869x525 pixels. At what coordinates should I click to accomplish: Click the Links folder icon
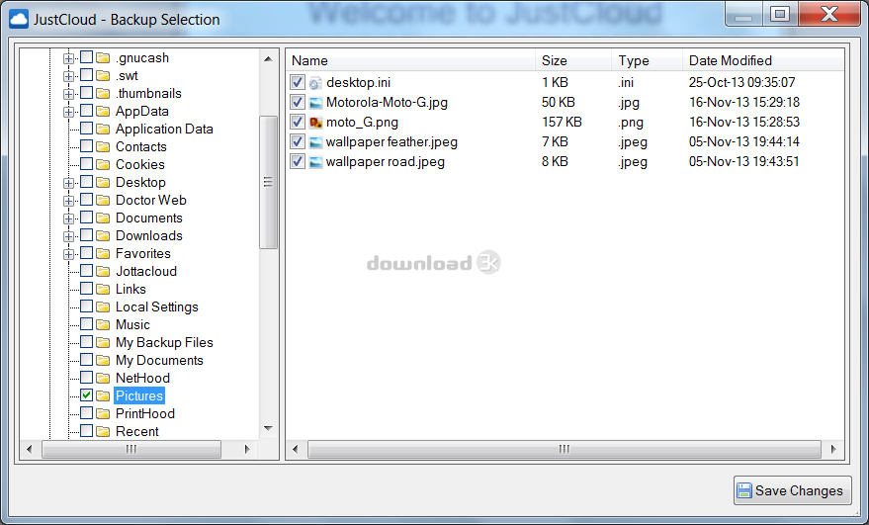click(x=103, y=289)
